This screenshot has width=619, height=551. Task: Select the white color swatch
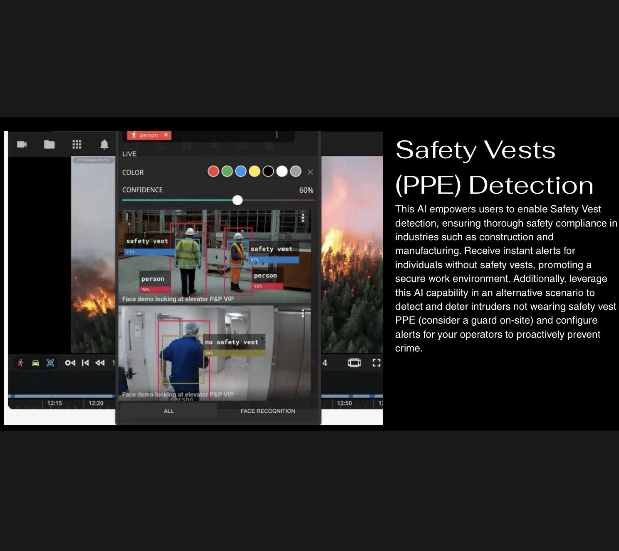pos(282,171)
